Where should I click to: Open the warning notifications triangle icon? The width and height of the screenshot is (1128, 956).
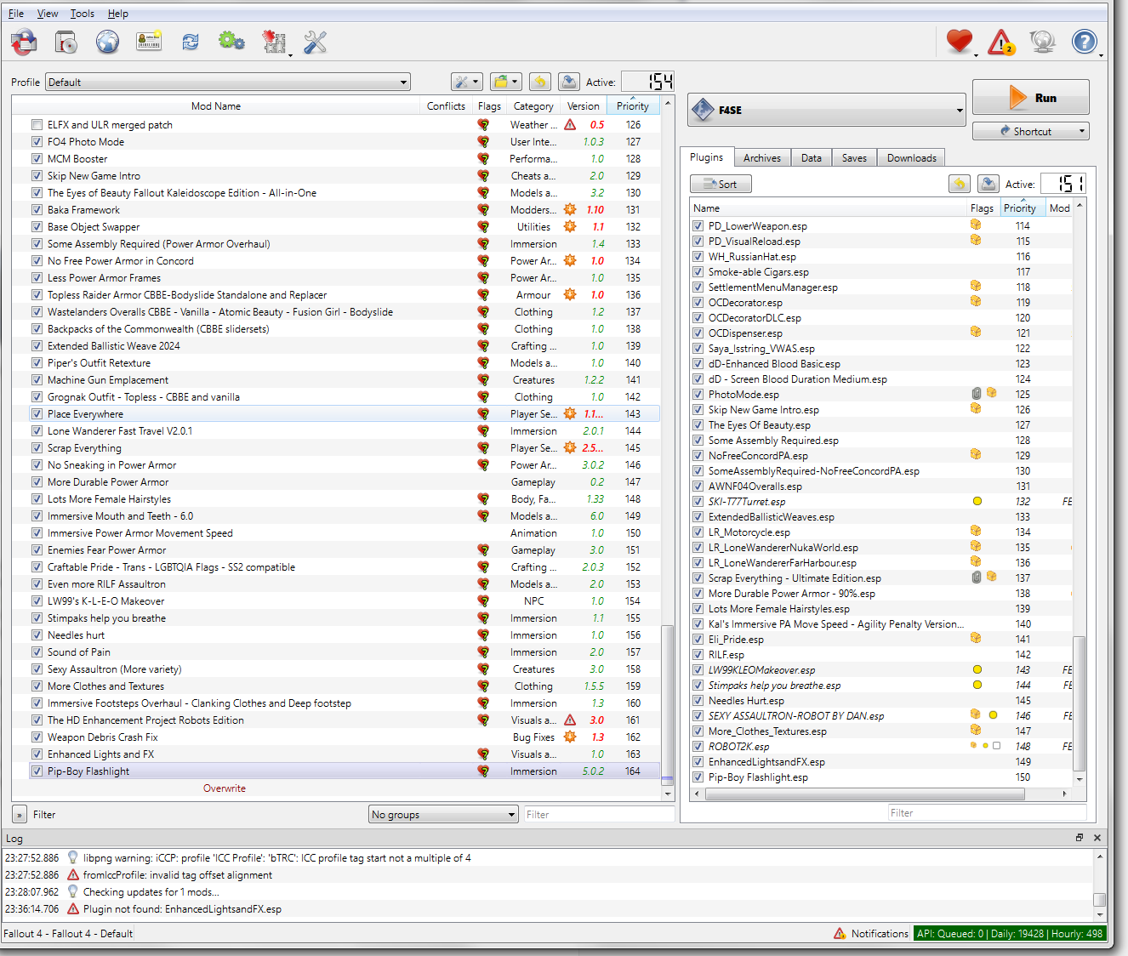[x=1000, y=42]
